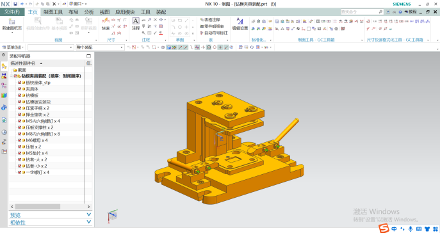The height and width of the screenshot is (233, 440).
Task: Open the dropdown under 新建图纸页
Action: click(x=12, y=33)
